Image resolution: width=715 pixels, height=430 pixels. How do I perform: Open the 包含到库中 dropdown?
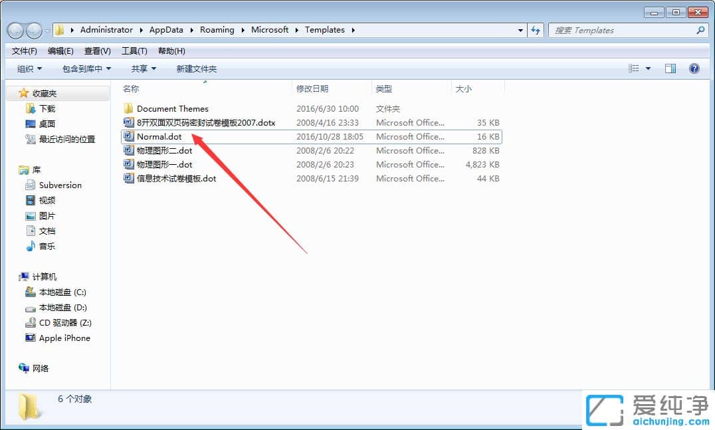[x=85, y=68]
